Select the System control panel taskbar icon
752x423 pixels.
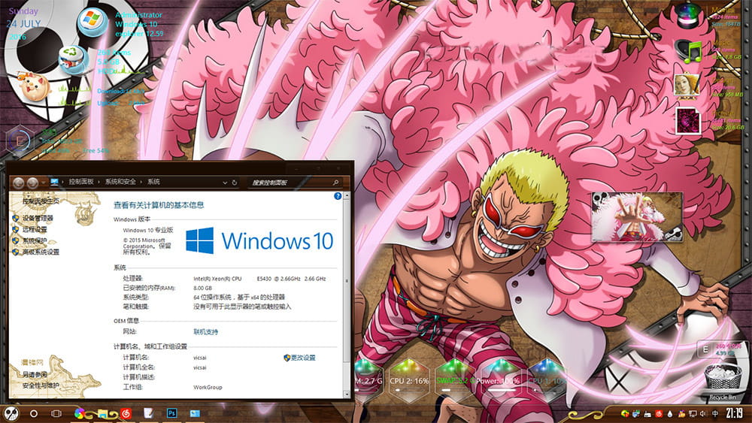click(195, 413)
